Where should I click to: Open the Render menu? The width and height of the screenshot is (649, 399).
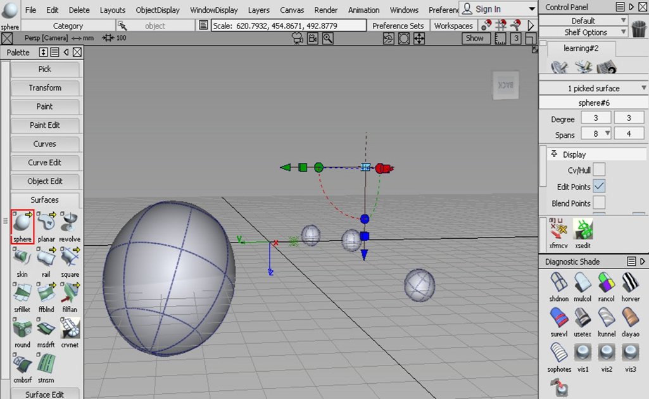[325, 10]
